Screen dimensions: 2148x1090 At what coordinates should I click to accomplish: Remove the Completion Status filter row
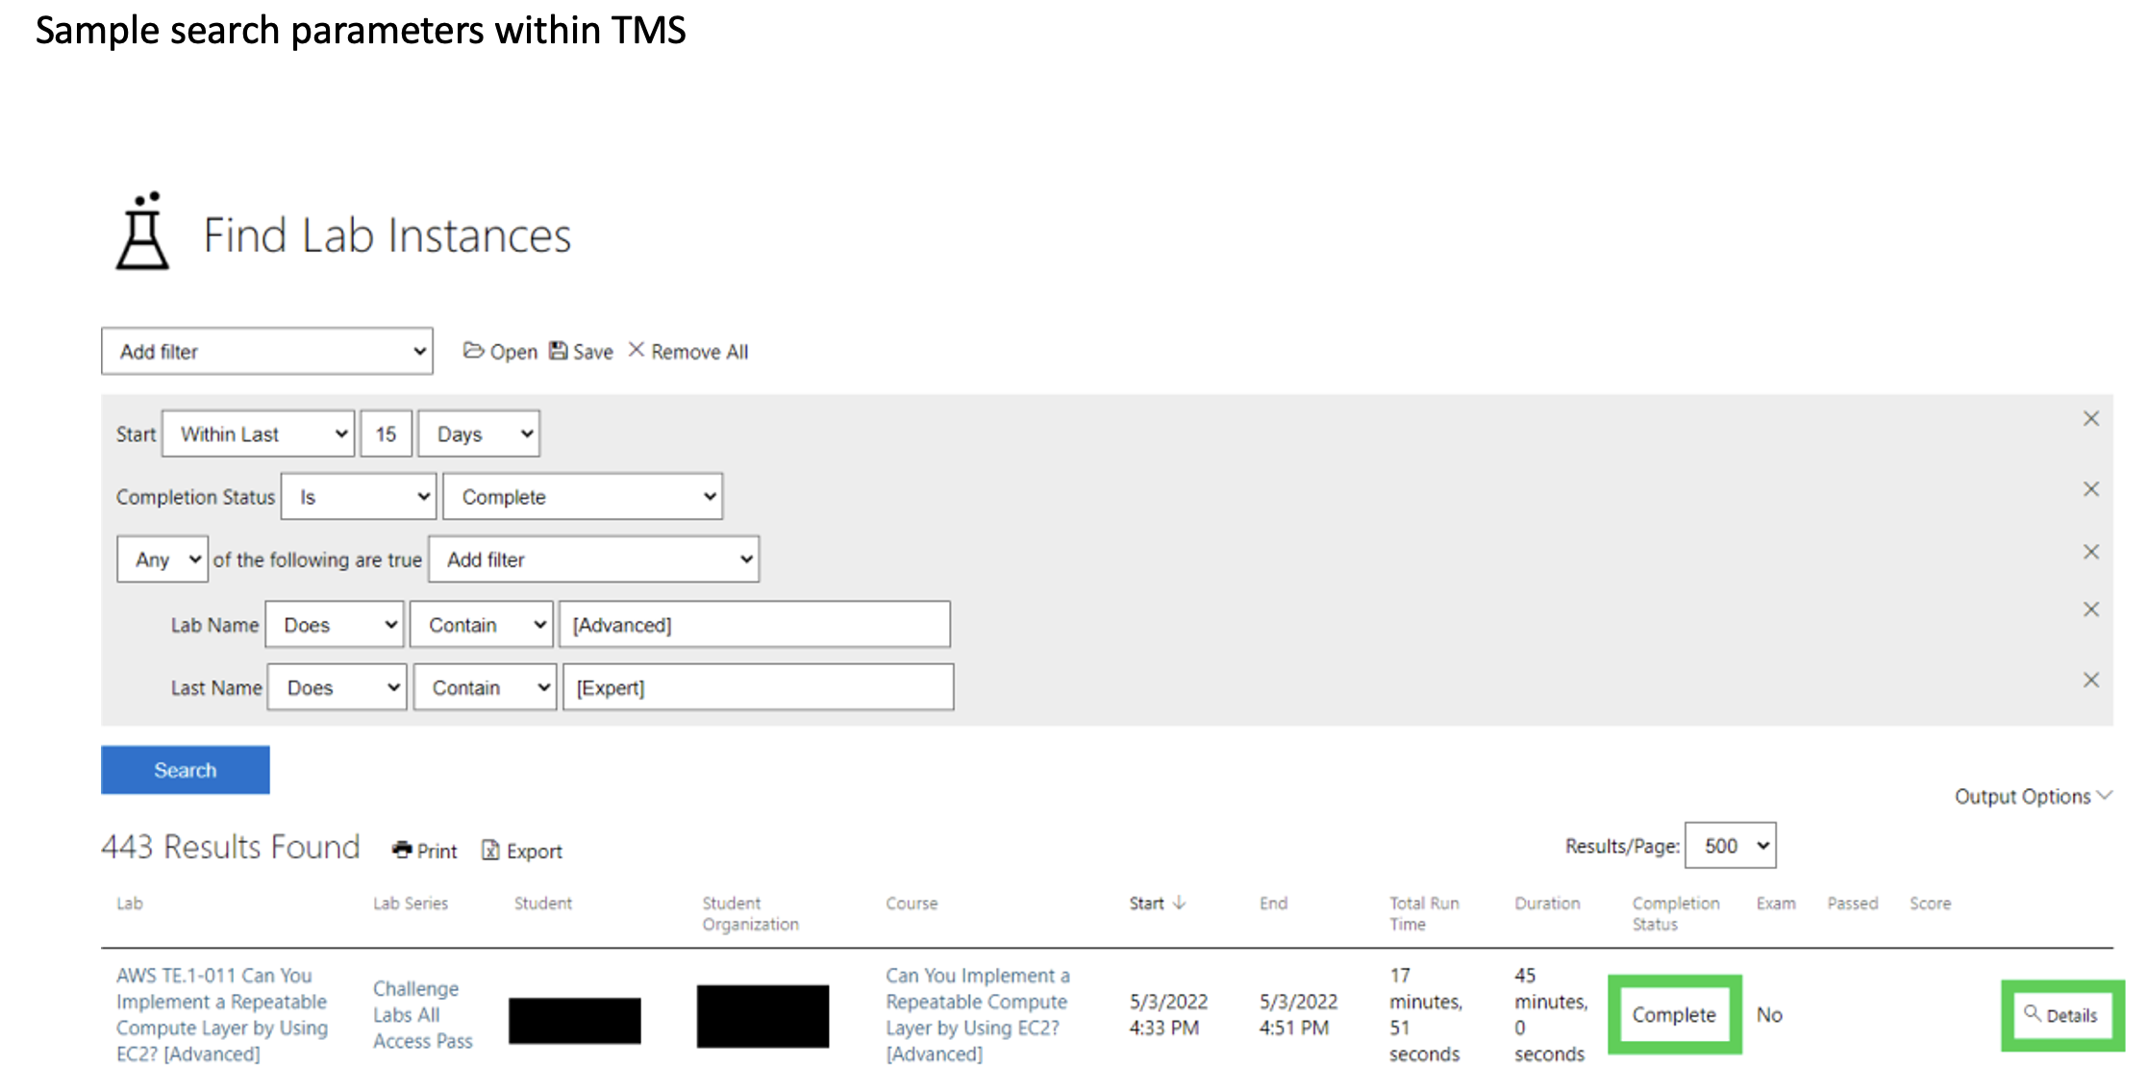click(x=2090, y=489)
